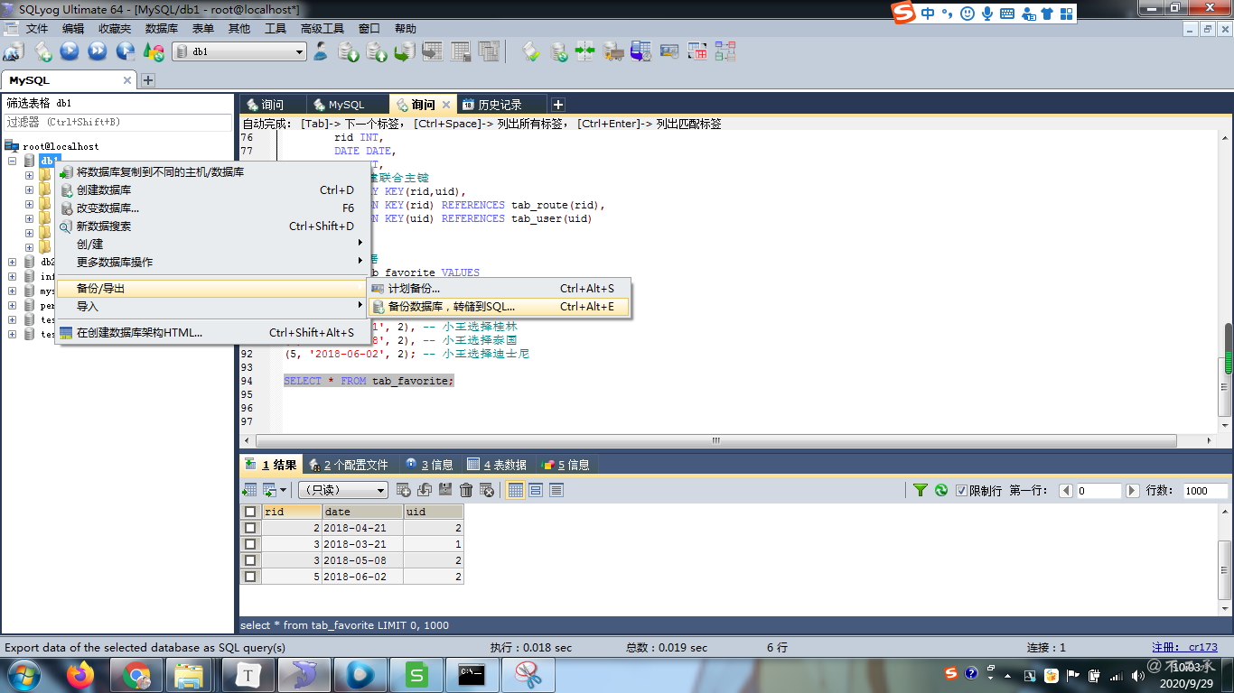This screenshot has width=1234, height=693.
Task: Select 备份数据库，转储到SQL... menu item
Action: pyautogui.click(x=499, y=307)
